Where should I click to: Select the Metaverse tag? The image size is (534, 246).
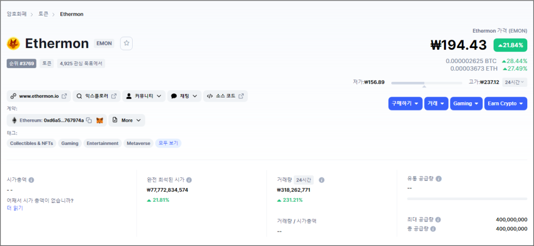pyautogui.click(x=138, y=143)
